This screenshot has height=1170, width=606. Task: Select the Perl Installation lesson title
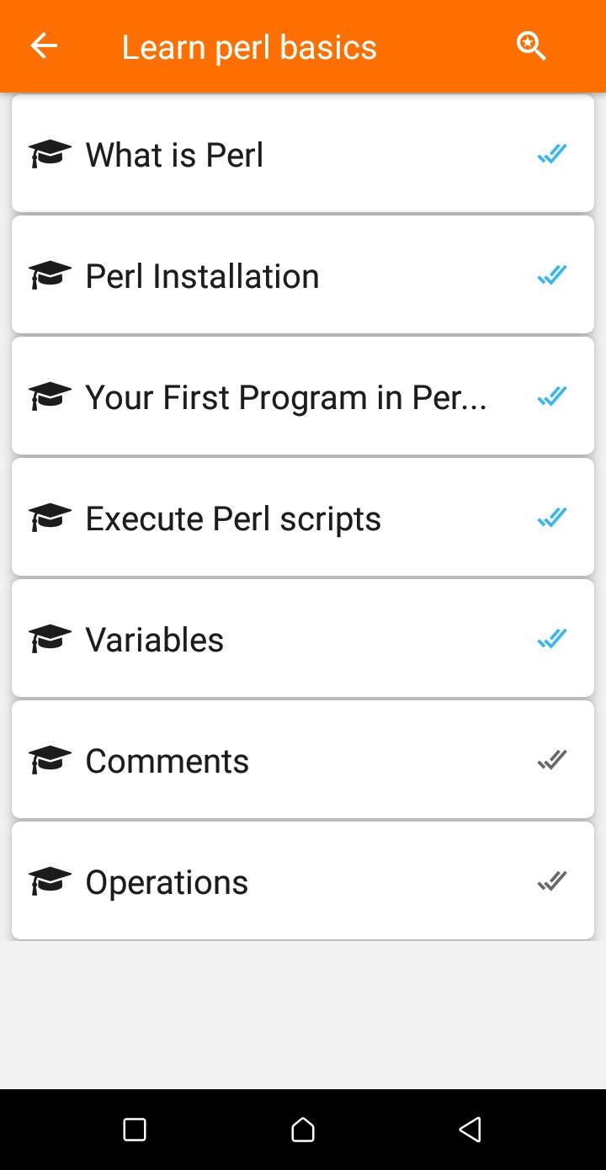[x=202, y=276]
